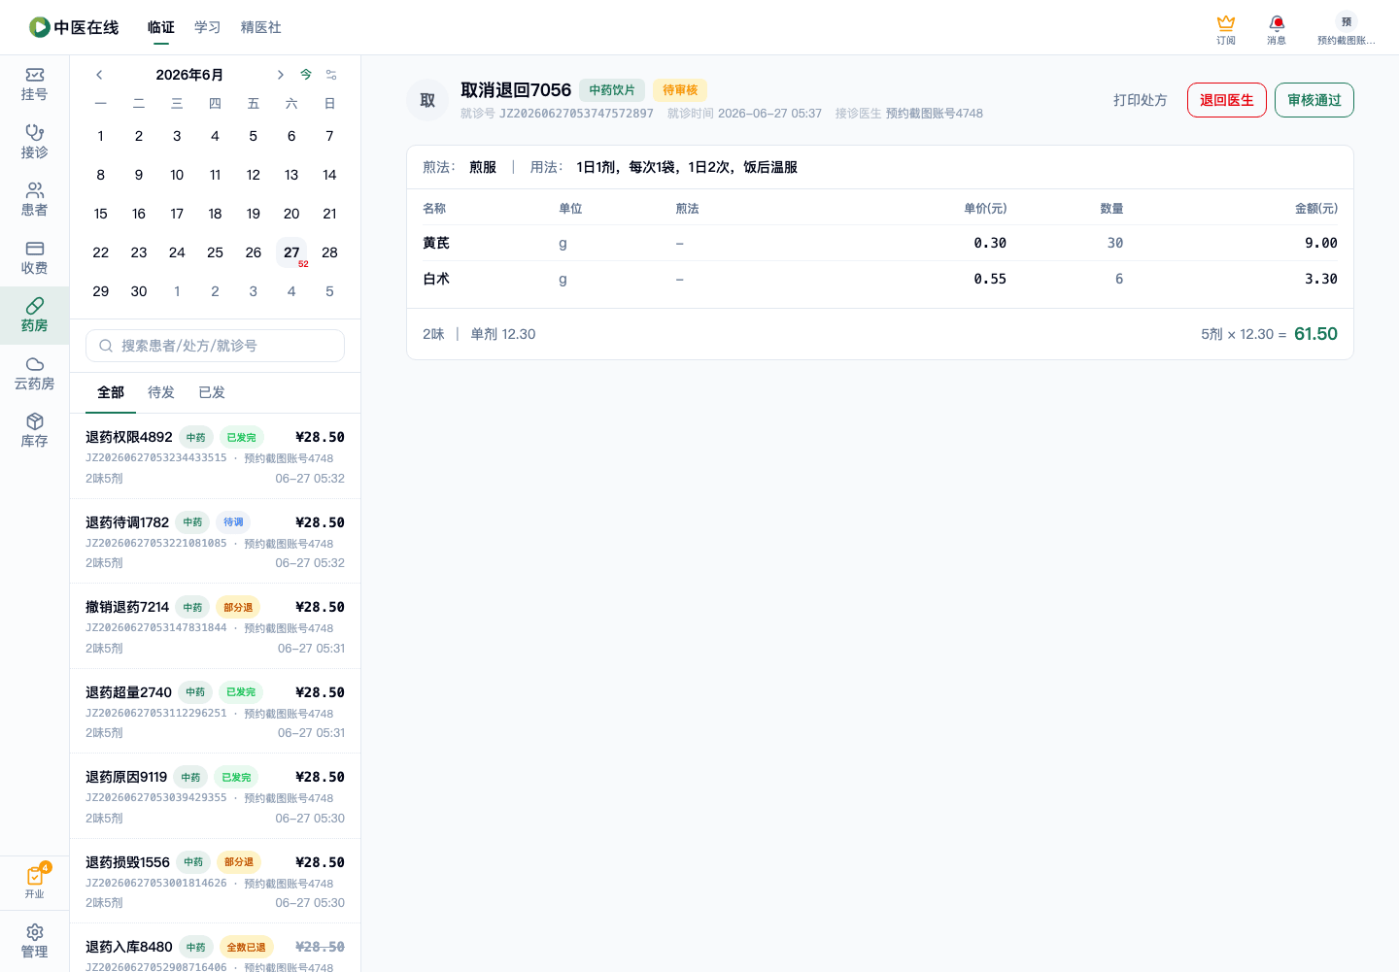Jump to today with 今 icon
Screen dimensions: 1399x972
pos(306,75)
